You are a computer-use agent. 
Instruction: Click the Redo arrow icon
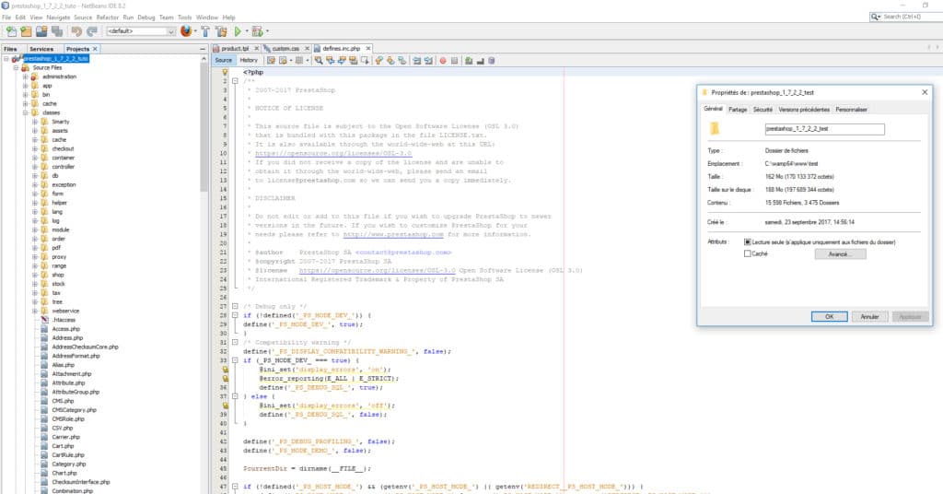[x=92, y=31]
